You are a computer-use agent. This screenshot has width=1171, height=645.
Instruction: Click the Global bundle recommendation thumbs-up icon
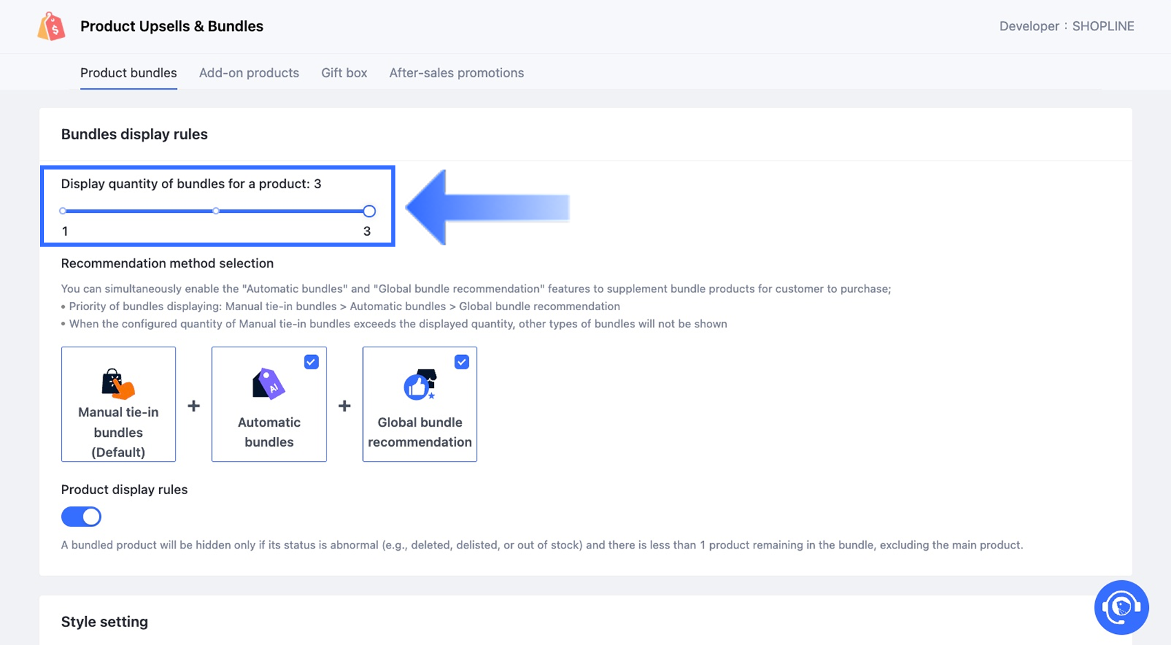click(419, 384)
